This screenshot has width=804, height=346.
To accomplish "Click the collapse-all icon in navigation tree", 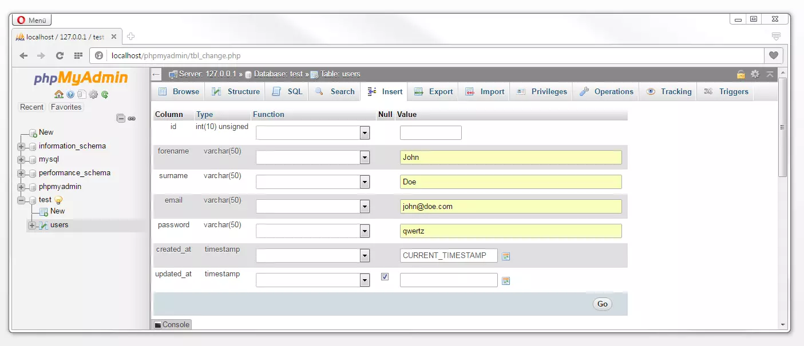I will pyautogui.click(x=121, y=118).
